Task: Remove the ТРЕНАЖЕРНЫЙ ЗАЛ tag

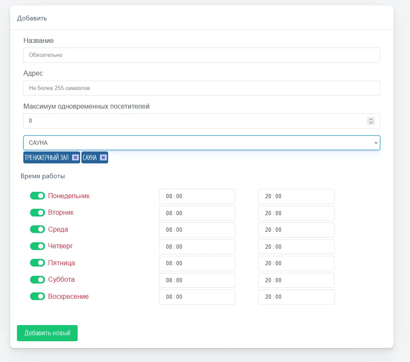Action: tap(75, 157)
